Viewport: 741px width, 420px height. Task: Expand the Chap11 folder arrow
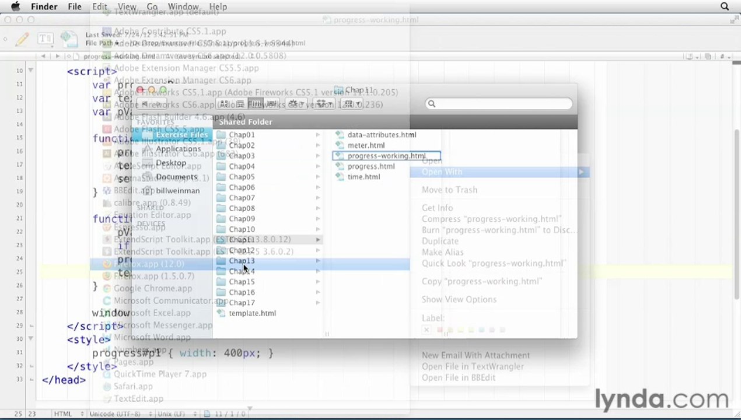tap(318, 240)
